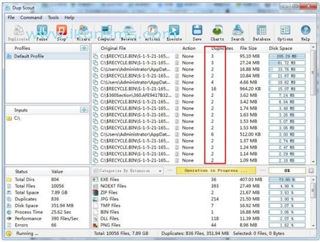
Task: Click the Running status bar icon
Action: click(9, 233)
